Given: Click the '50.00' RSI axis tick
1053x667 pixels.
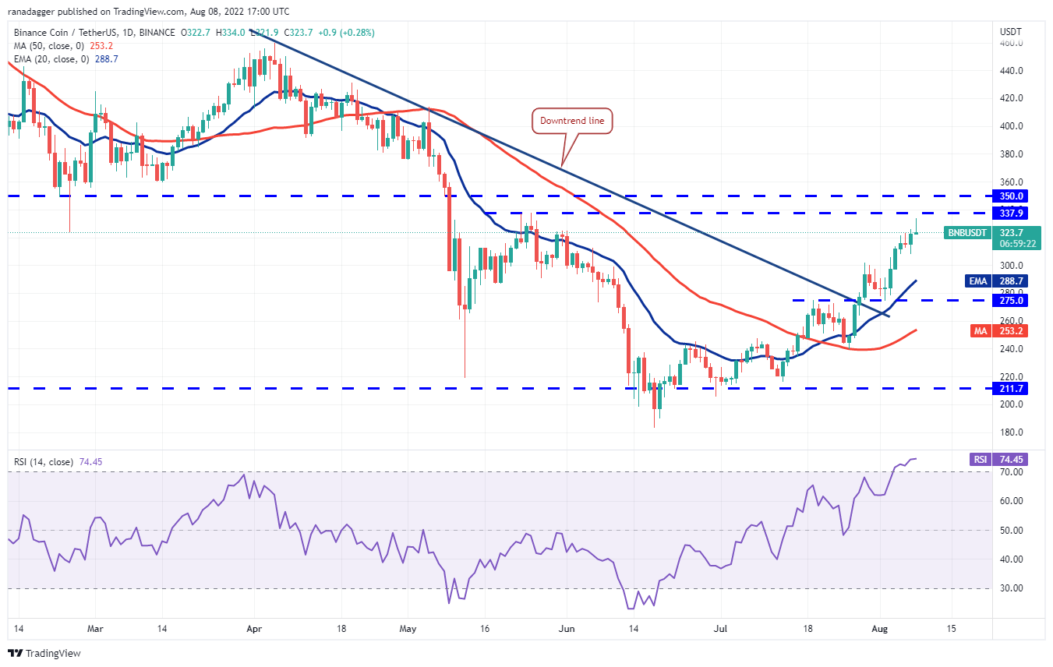Looking at the screenshot, I should point(1012,531).
